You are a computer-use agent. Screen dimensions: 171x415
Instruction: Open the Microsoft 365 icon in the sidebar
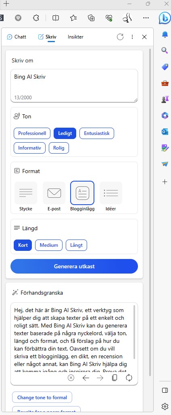coord(165,116)
